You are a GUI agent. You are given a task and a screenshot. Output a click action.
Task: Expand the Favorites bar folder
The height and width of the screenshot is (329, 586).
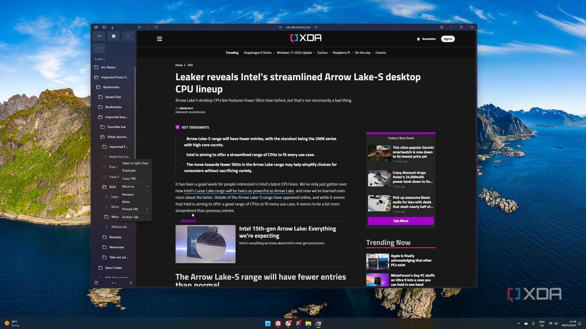pyautogui.click(x=114, y=127)
